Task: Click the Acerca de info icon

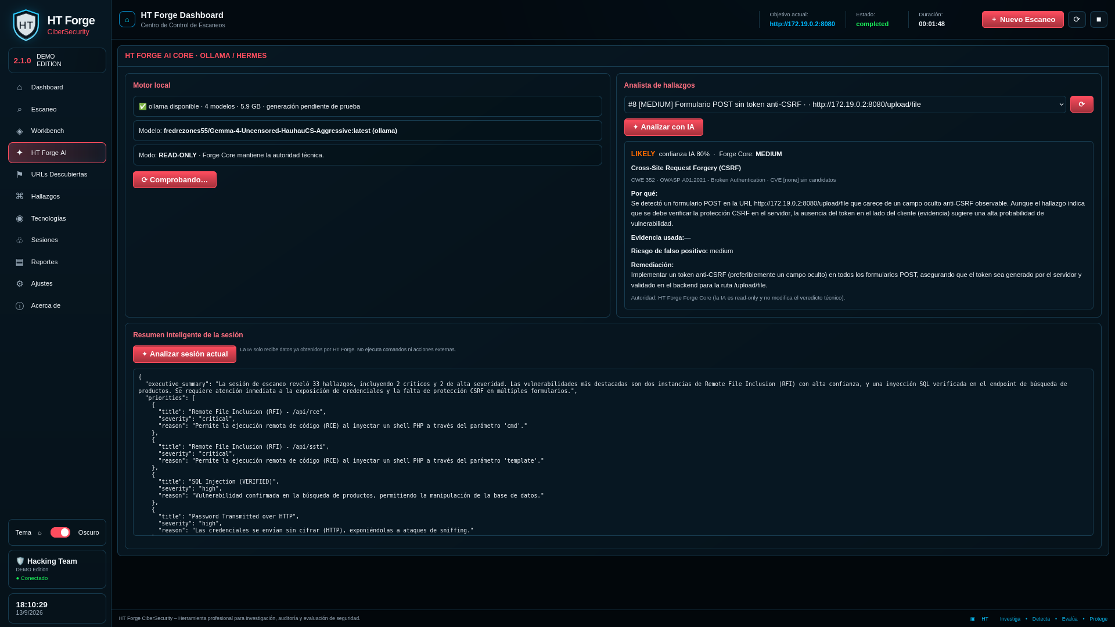Action: pyautogui.click(x=20, y=305)
